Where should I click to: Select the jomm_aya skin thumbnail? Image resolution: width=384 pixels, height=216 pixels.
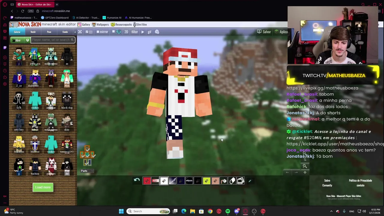tap(35, 56)
